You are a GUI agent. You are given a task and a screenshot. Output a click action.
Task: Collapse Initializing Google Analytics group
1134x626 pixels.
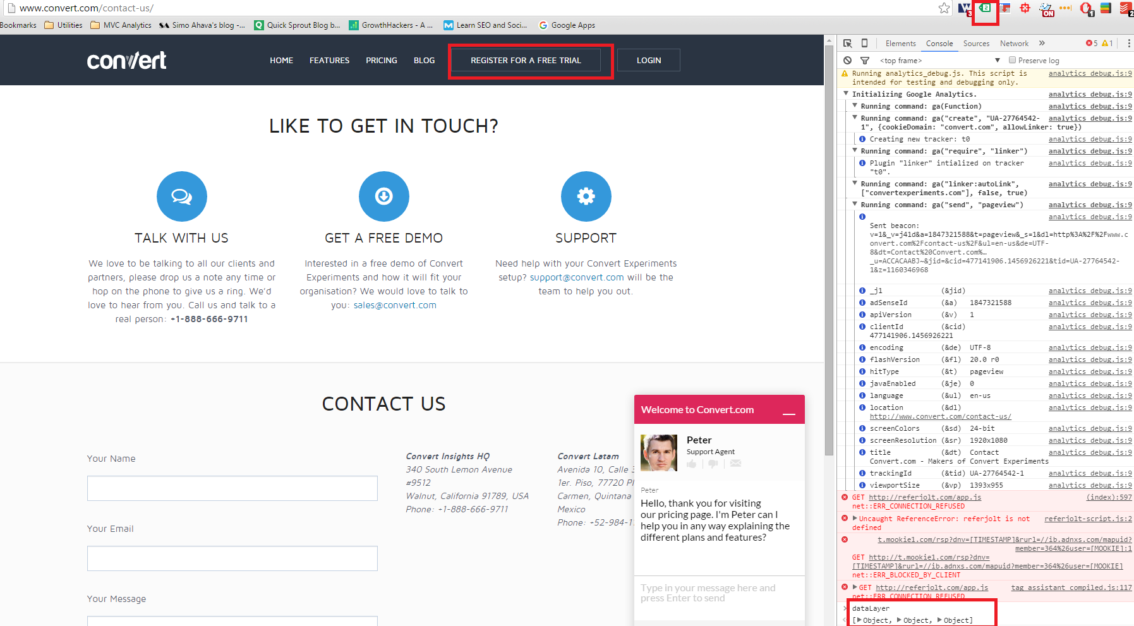(x=846, y=94)
